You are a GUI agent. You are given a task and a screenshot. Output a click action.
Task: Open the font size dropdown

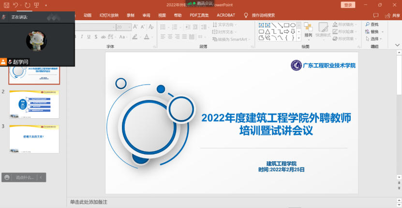pyautogui.click(x=129, y=27)
